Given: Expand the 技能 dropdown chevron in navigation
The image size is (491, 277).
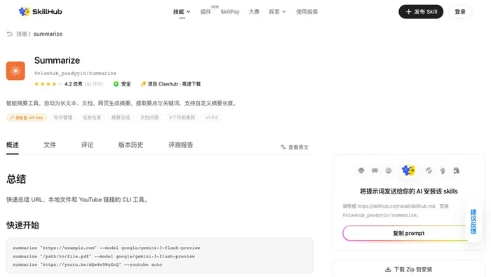Looking at the screenshot, I should 189,12.
